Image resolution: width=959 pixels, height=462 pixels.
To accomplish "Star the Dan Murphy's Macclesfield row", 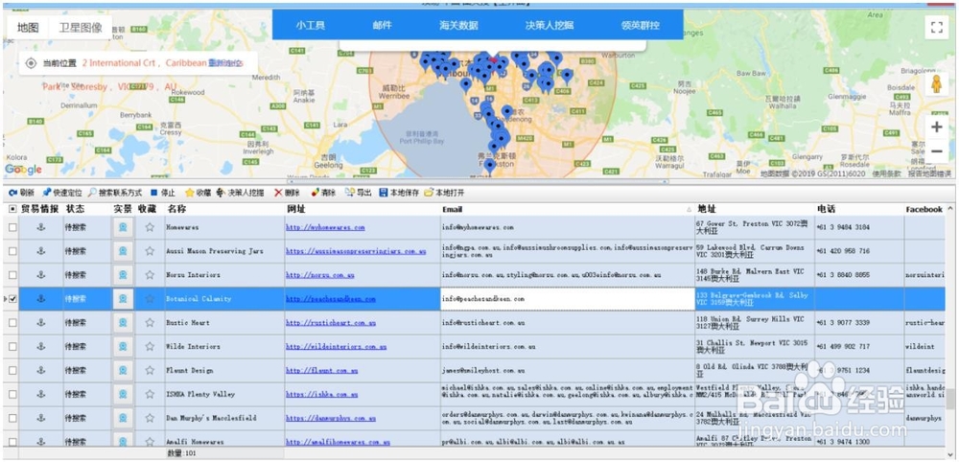I will (150, 418).
